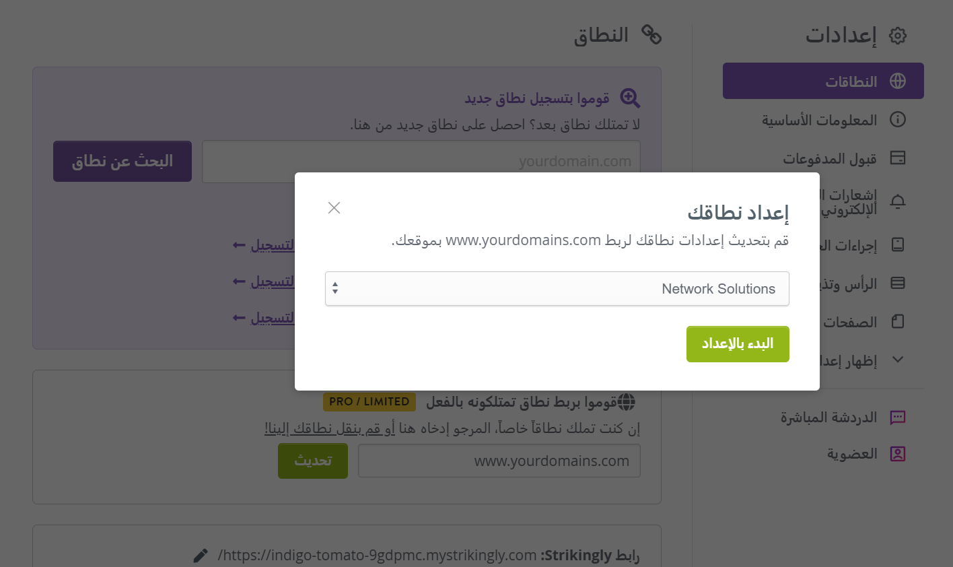Viewport: 953px width, 567px height.
Task: Click the green البدء بالإعداد button
Action: (738, 344)
